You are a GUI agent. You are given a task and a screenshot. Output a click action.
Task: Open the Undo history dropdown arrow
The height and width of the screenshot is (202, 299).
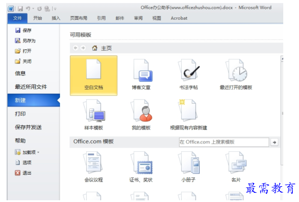pyautogui.click(x=33, y=9)
